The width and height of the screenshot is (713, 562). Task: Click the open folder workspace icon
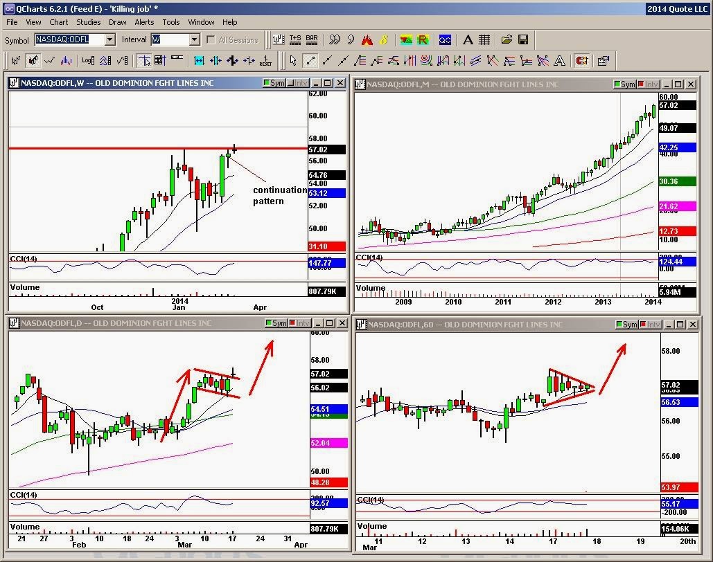tap(507, 40)
